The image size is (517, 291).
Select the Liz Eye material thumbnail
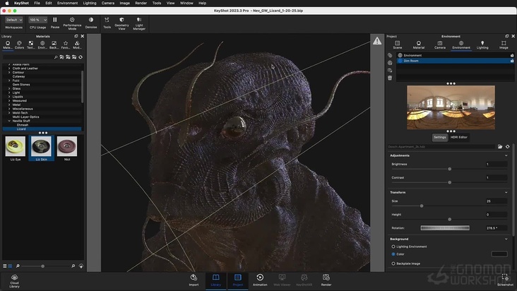[x=15, y=148]
